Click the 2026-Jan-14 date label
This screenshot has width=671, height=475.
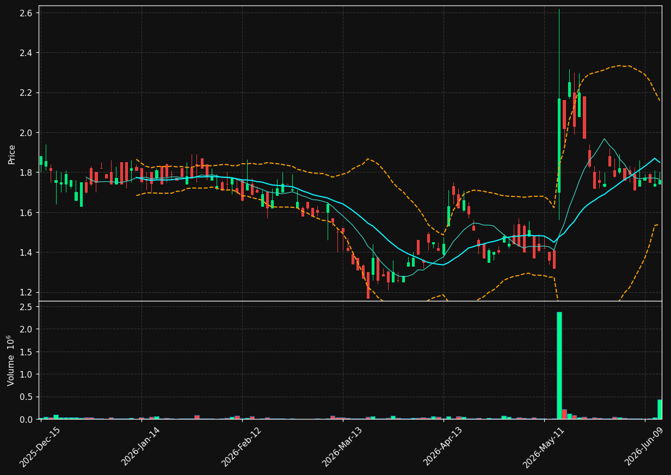click(x=141, y=446)
